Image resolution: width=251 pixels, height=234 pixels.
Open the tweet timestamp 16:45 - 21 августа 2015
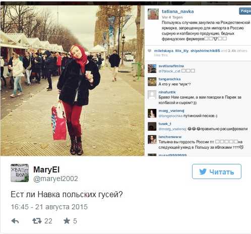[x=49, y=207]
